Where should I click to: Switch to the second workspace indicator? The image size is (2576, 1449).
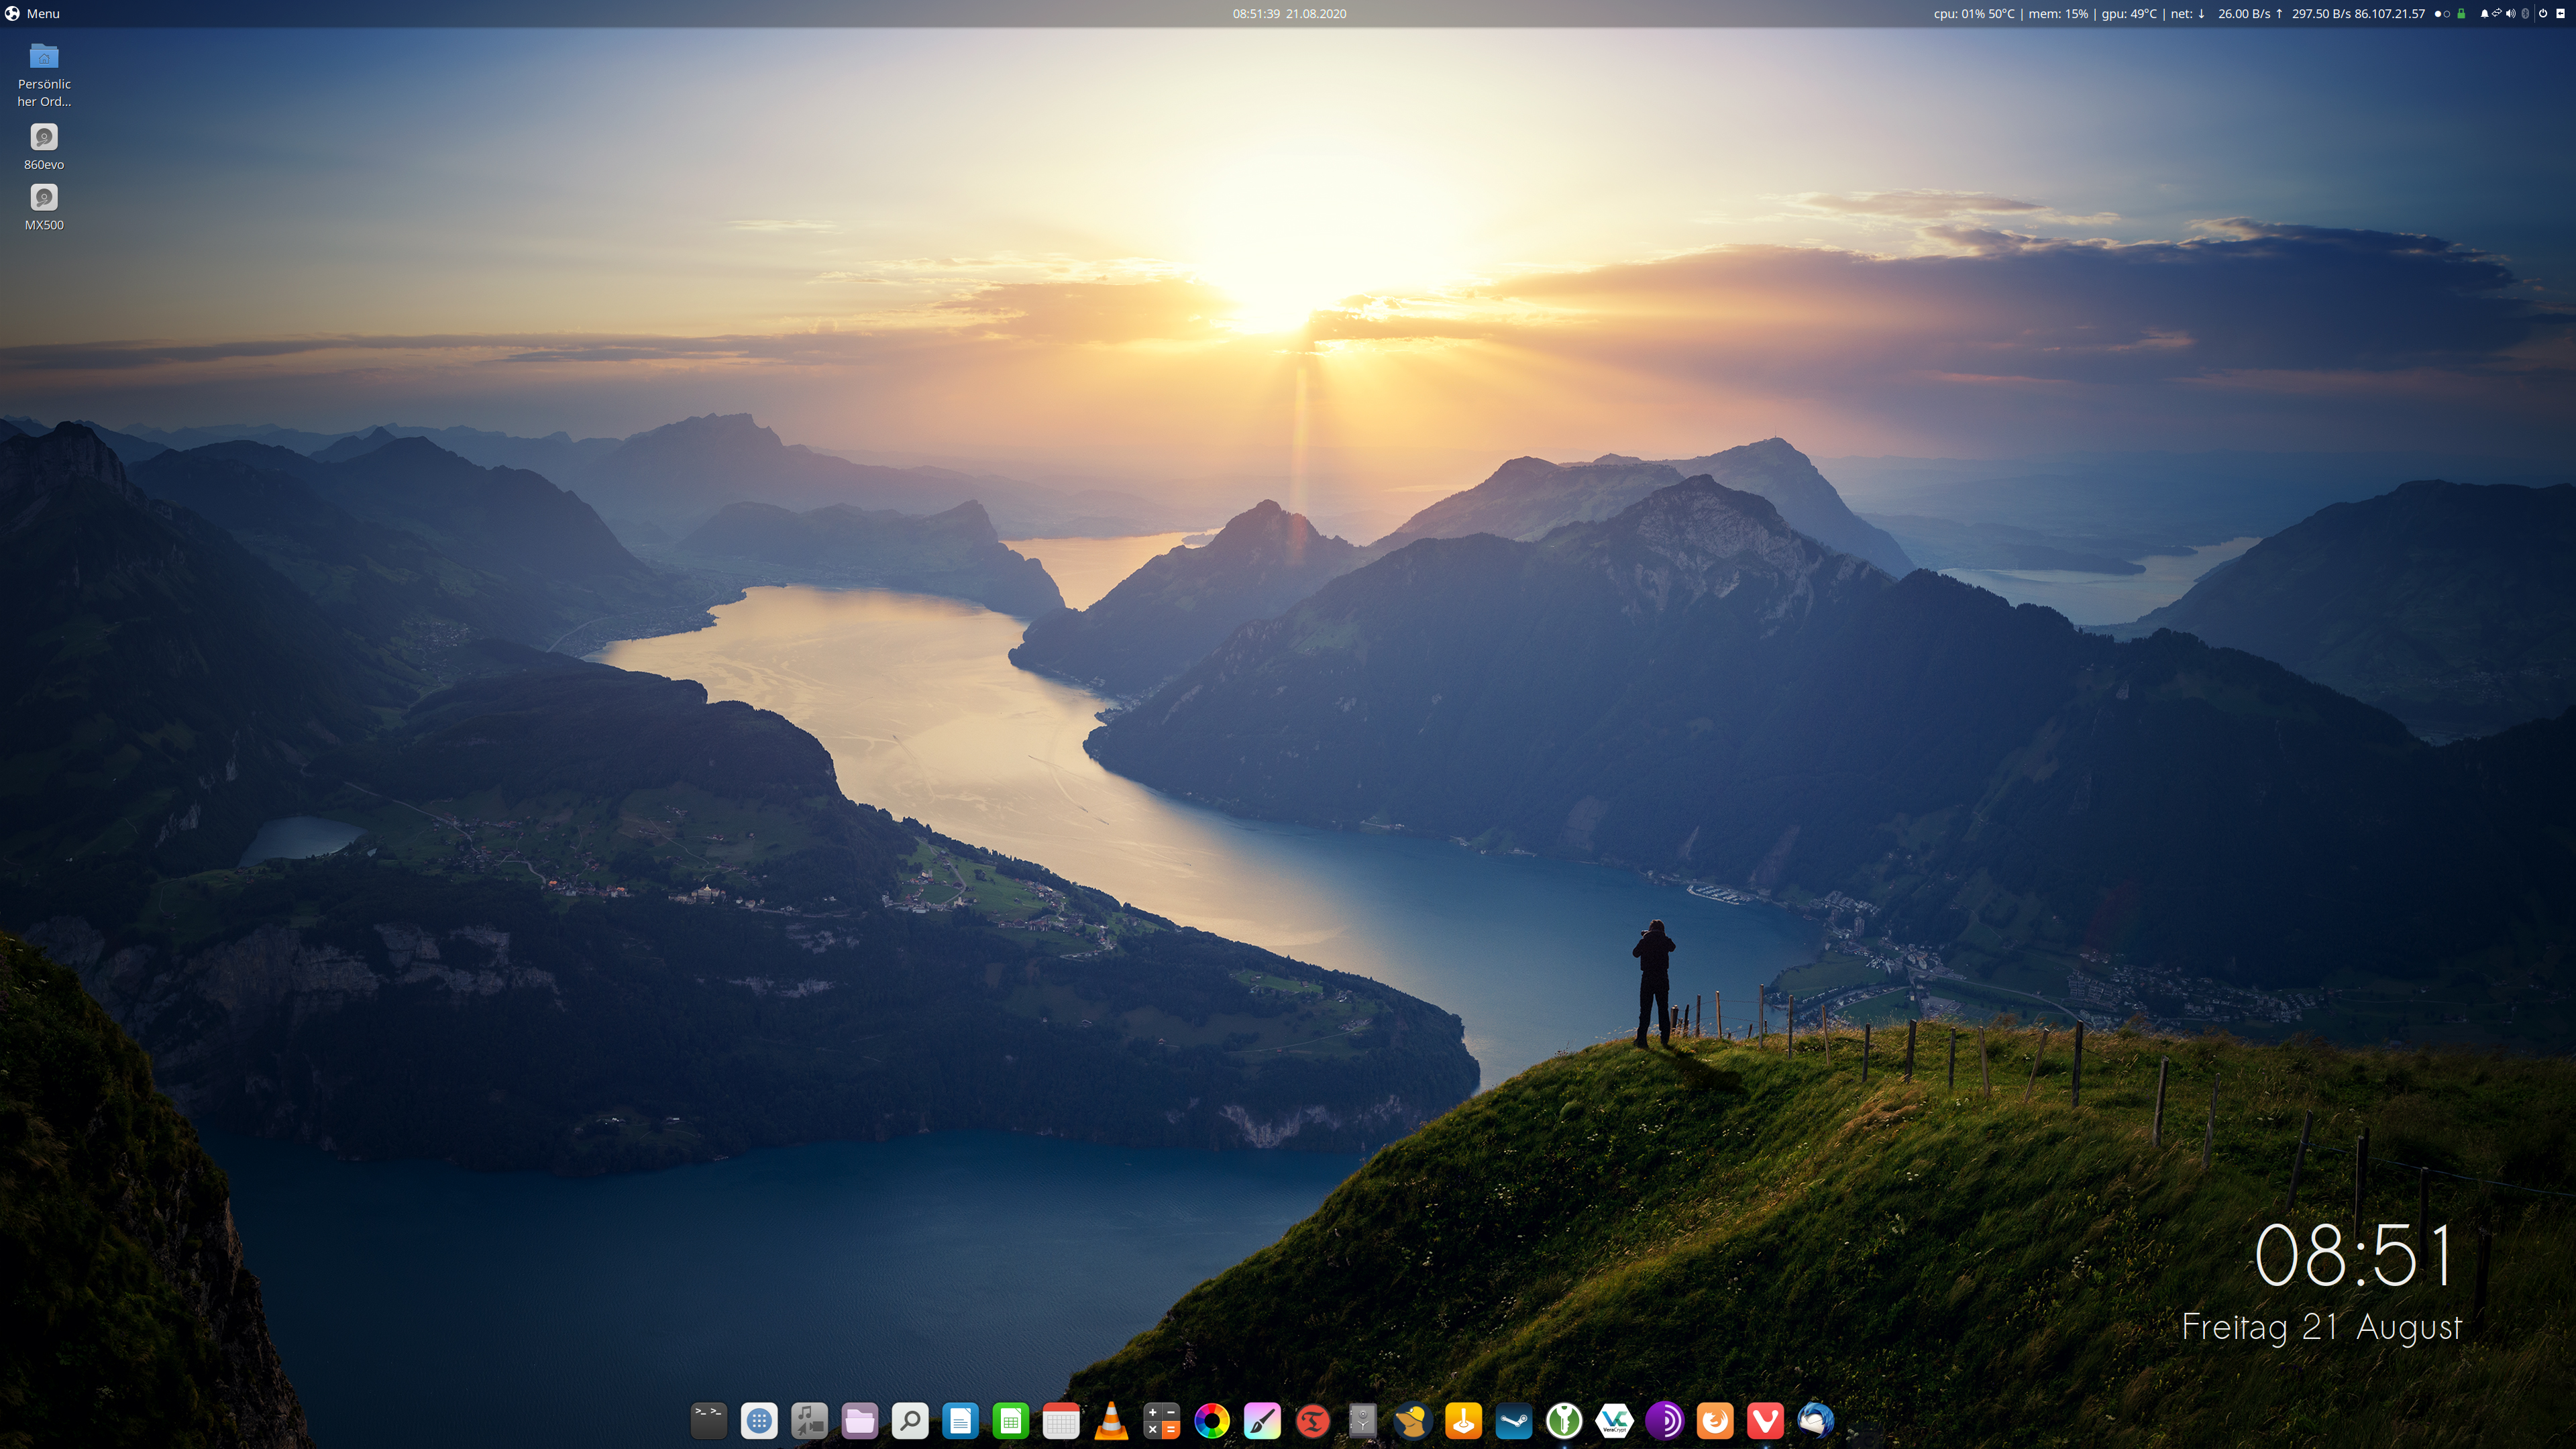point(2447,14)
